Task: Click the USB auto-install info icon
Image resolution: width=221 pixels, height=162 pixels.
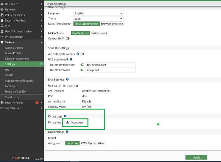Action: coord(71,59)
